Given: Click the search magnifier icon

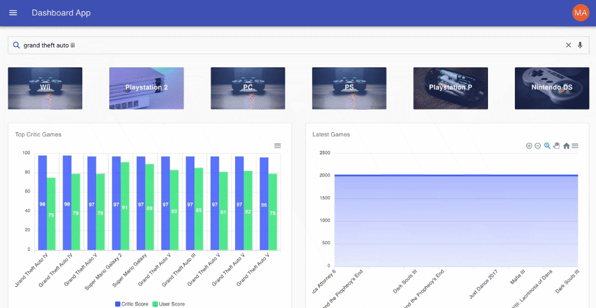Looking at the screenshot, I should [16, 45].
